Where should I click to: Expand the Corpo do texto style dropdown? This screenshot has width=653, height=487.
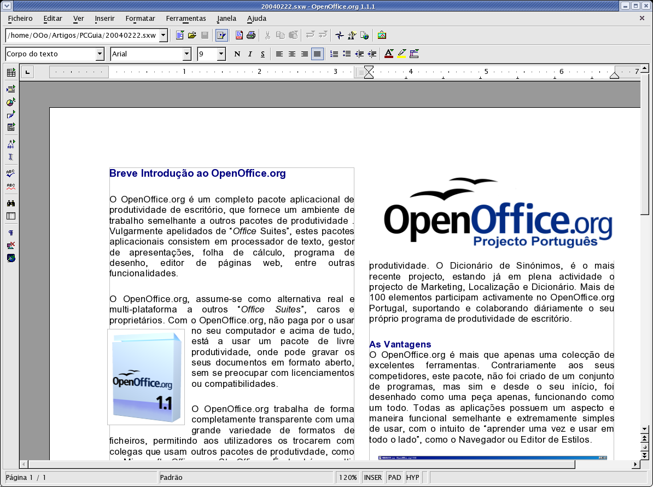coord(100,54)
